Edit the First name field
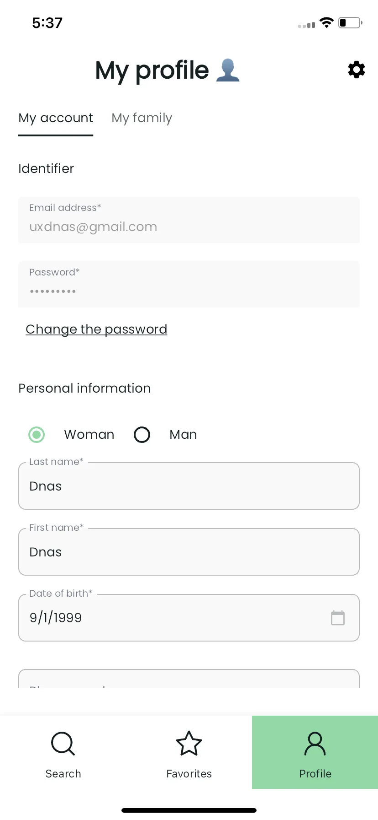 tap(189, 552)
